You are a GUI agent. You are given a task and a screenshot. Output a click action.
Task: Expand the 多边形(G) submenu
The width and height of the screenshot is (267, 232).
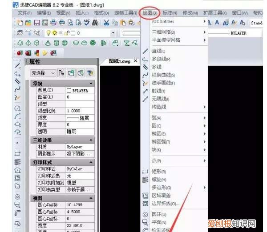pyautogui.click(x=174, y=188)
